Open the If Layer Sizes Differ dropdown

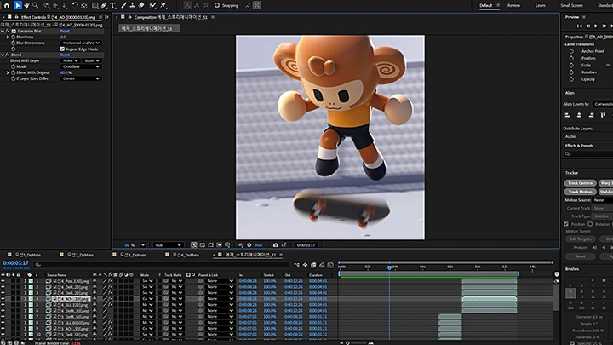click(81, 78)
